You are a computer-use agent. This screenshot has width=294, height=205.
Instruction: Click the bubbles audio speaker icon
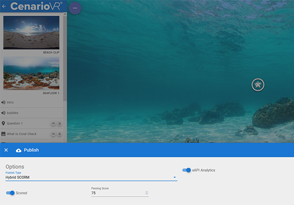pyautogui.click(x=3, y=113)
